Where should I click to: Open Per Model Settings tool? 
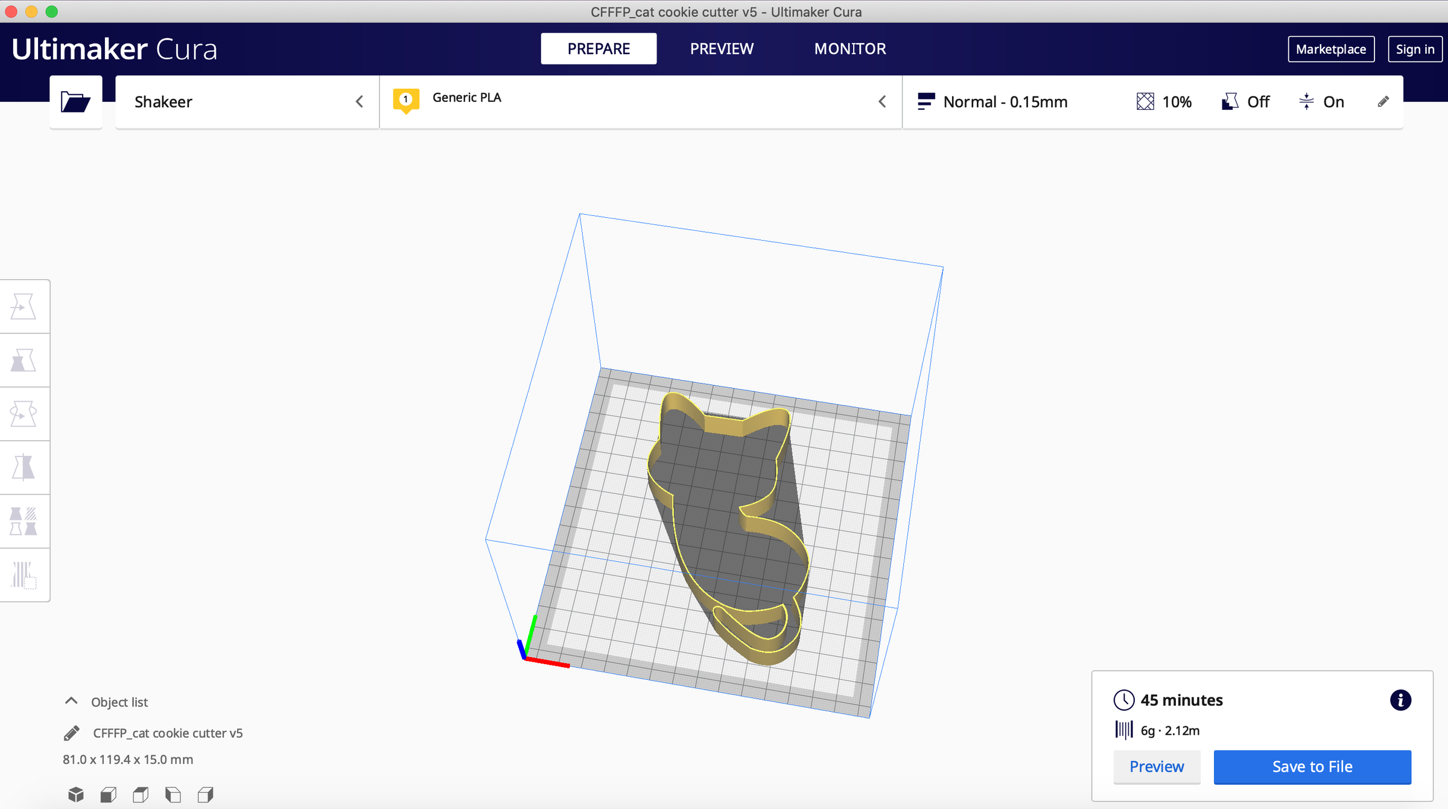point(24,521)
